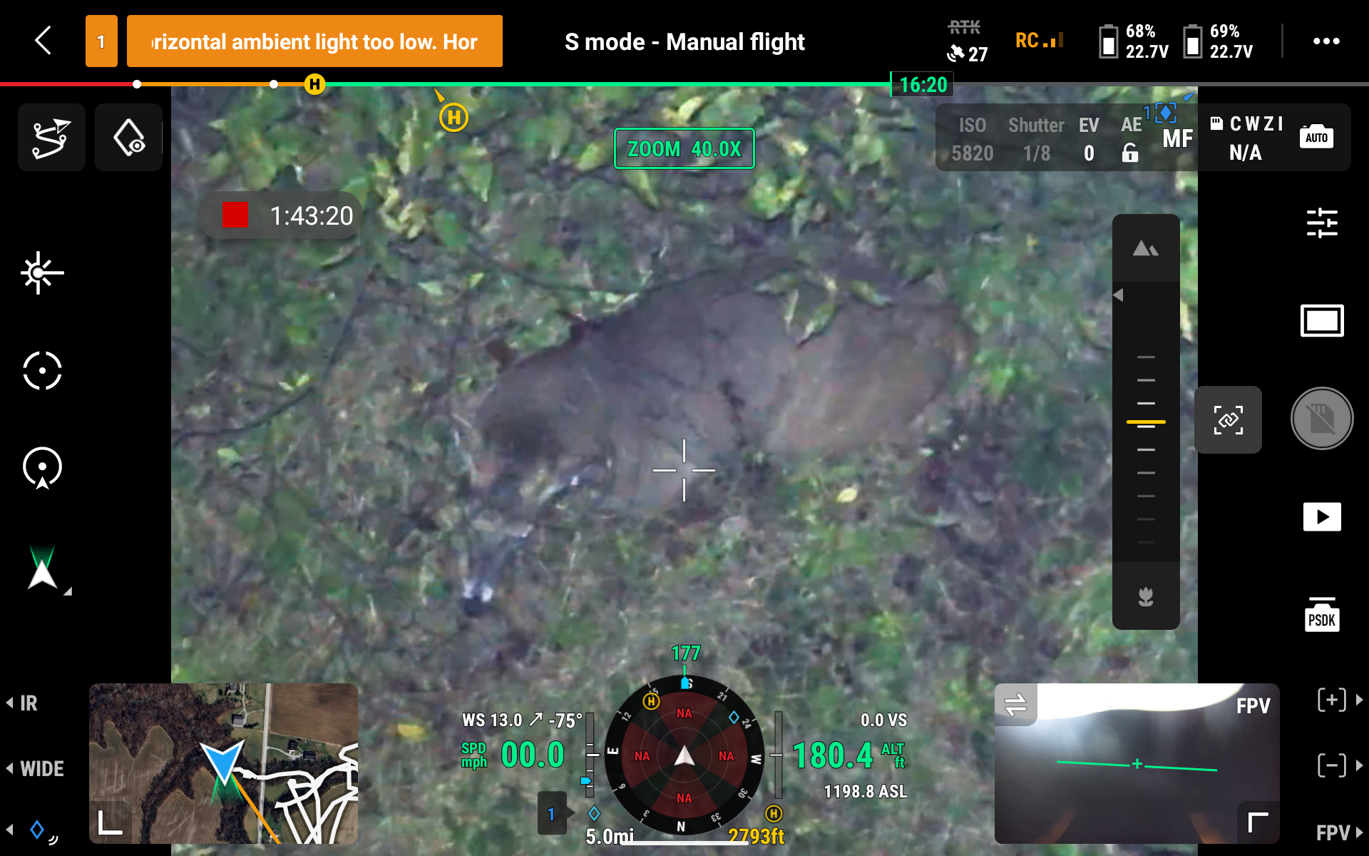Open playback media gallery
This screenshot has width=1369, height=856.
coord(1322,516)
